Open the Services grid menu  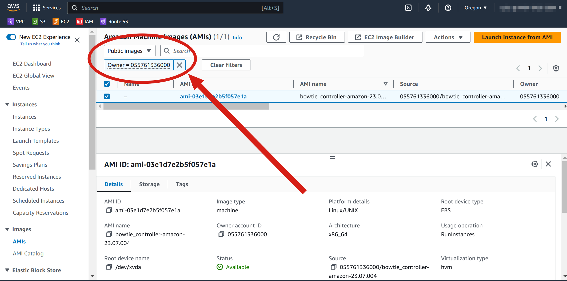[x=47, y=8]
